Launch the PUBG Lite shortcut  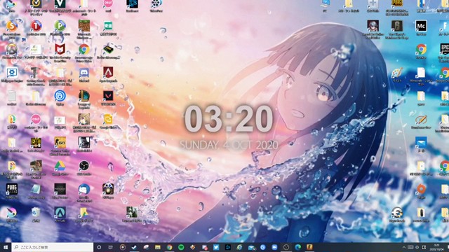click(x=11, y=189)
